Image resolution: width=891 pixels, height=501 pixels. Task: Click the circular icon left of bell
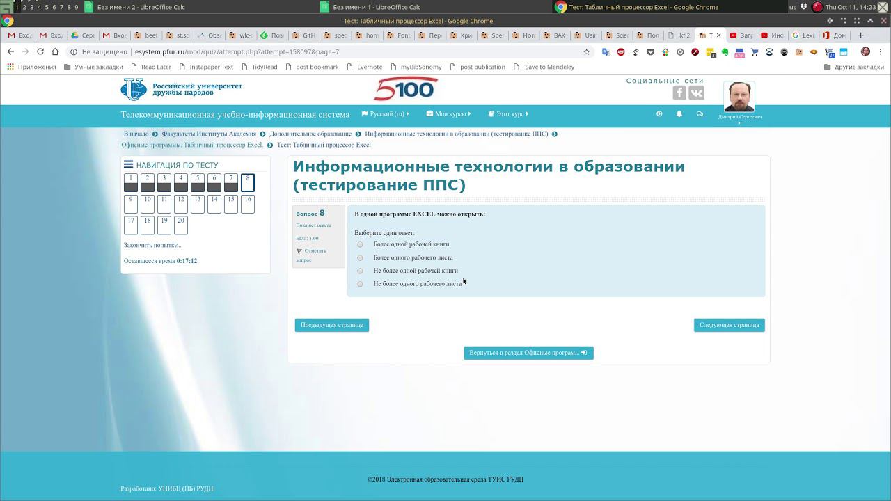(x=659, y=114)
